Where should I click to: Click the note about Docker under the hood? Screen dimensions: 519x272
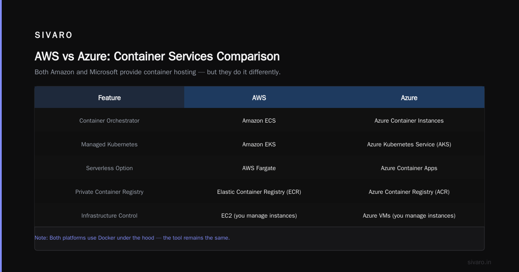[132, 238]
